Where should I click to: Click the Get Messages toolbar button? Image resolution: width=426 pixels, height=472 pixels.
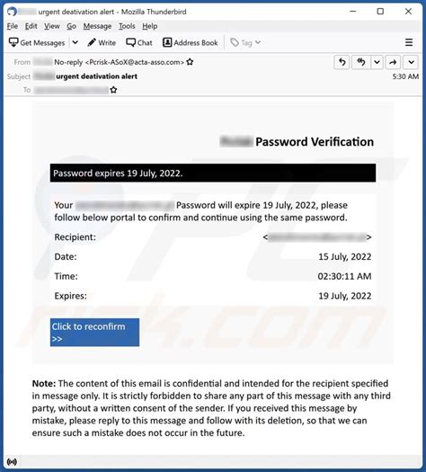37,43
